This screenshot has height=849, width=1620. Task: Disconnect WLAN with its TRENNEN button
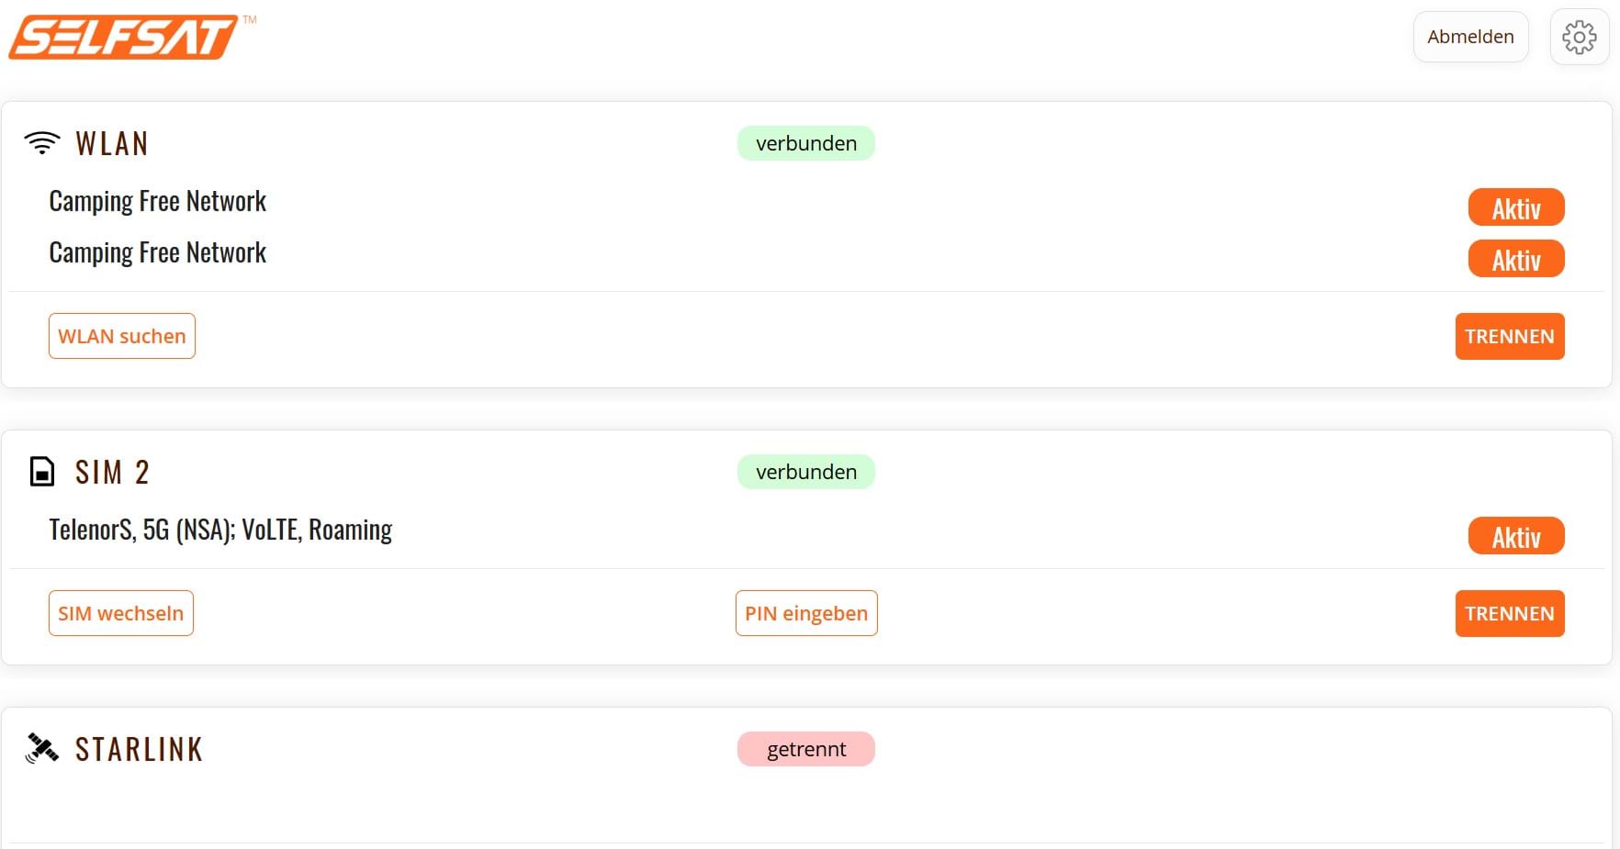tap(1509, 336)
